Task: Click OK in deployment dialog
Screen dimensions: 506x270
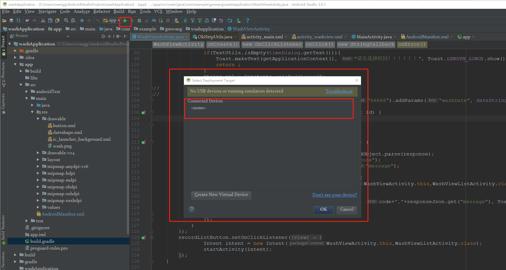Action: tap(324, 210)
